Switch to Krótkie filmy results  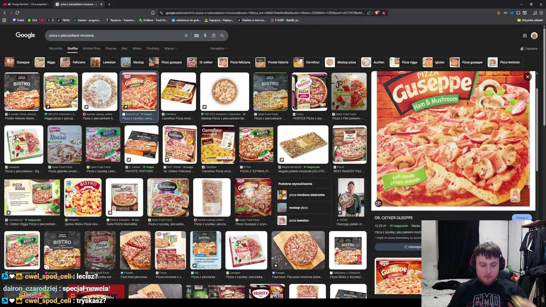(91, 49)
